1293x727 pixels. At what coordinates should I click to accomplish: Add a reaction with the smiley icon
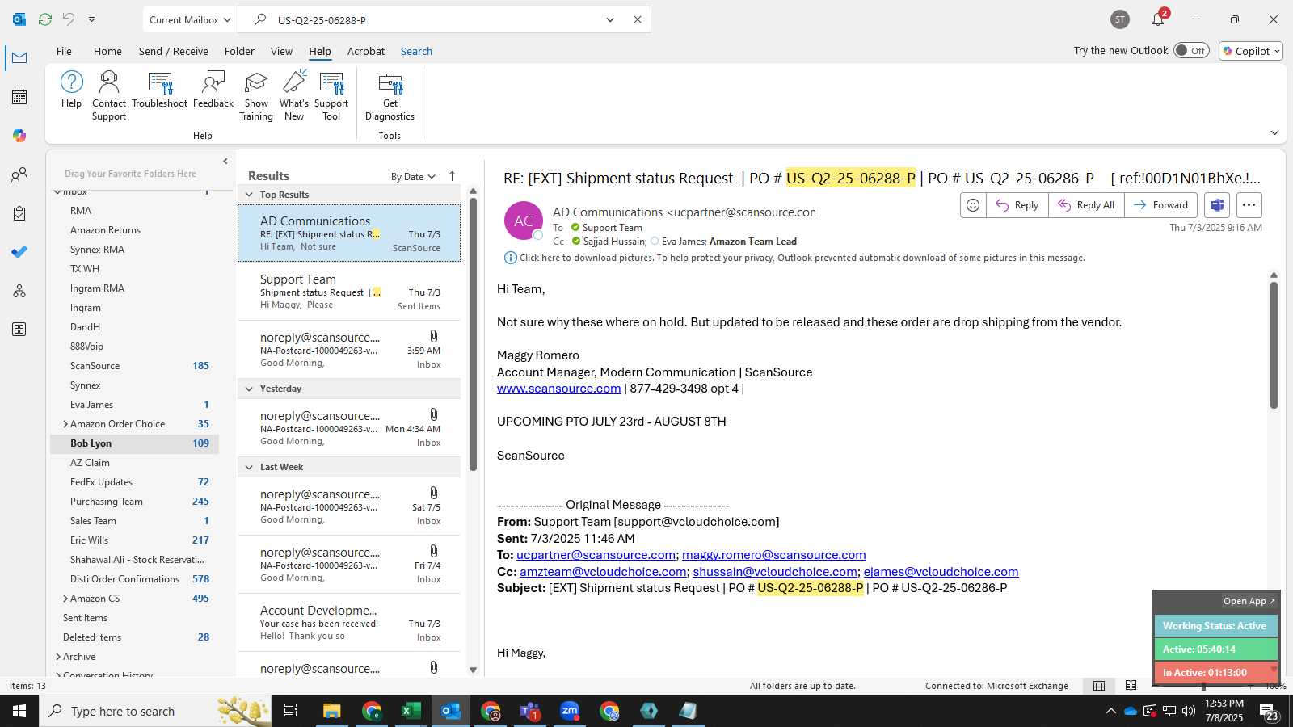point(973,205)
